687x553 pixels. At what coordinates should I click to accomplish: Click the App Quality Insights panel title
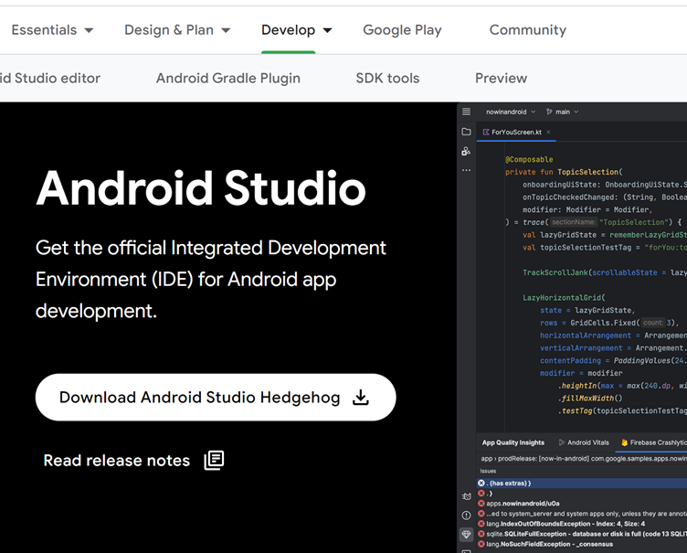point(513,442)
